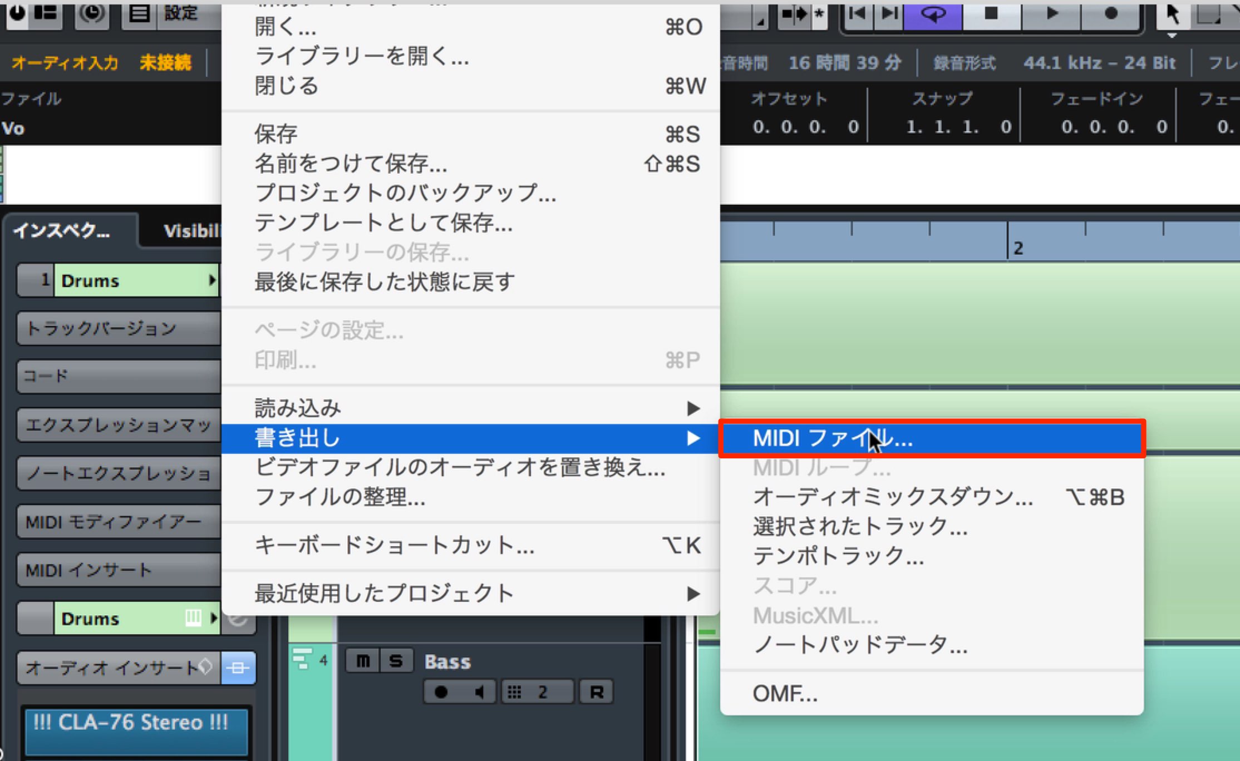Open the オーディオ インサート section
Image resolution: width=1240 pixels, height=761 pixels.
pyautogui.click(x=119, y=668)
